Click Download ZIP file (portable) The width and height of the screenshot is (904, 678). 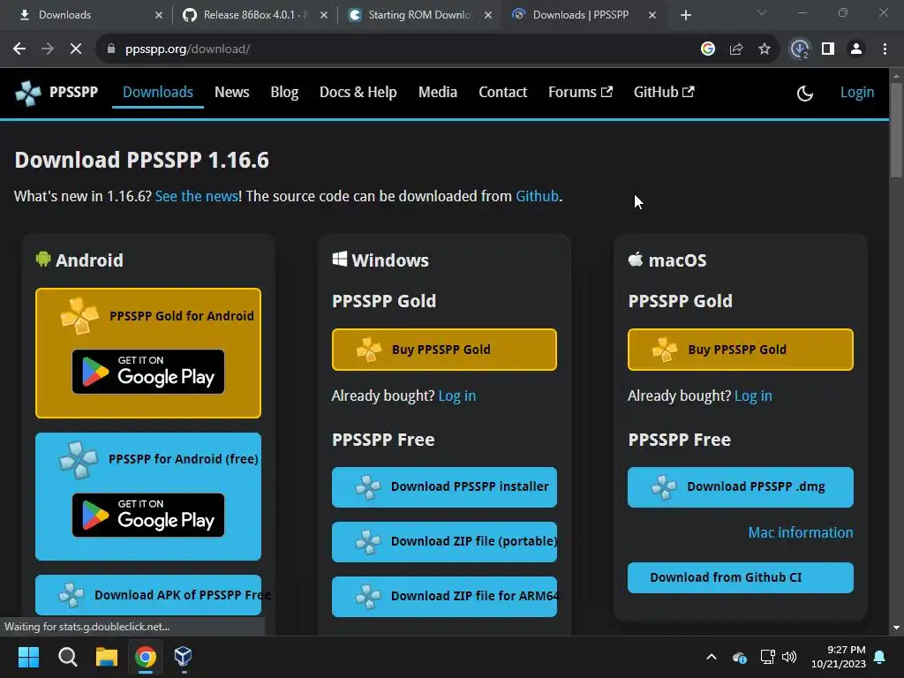(x=445, y=542)
